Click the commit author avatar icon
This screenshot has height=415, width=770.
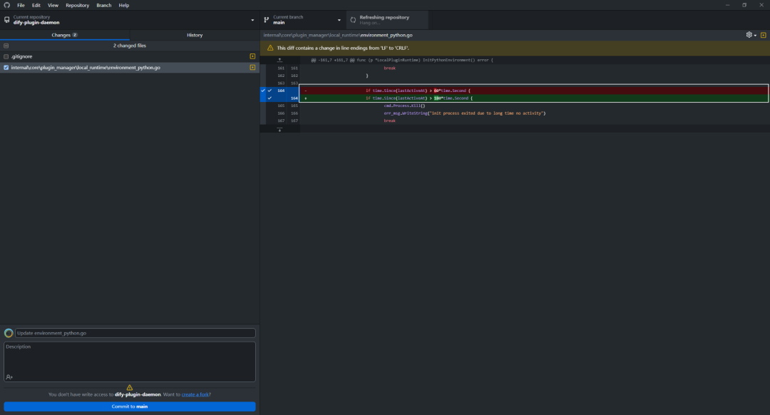pos(9,333)
